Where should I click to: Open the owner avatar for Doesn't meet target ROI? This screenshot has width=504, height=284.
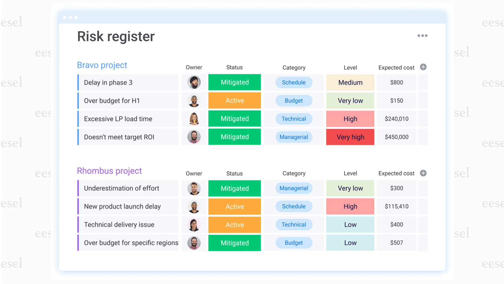click(194, 137)
